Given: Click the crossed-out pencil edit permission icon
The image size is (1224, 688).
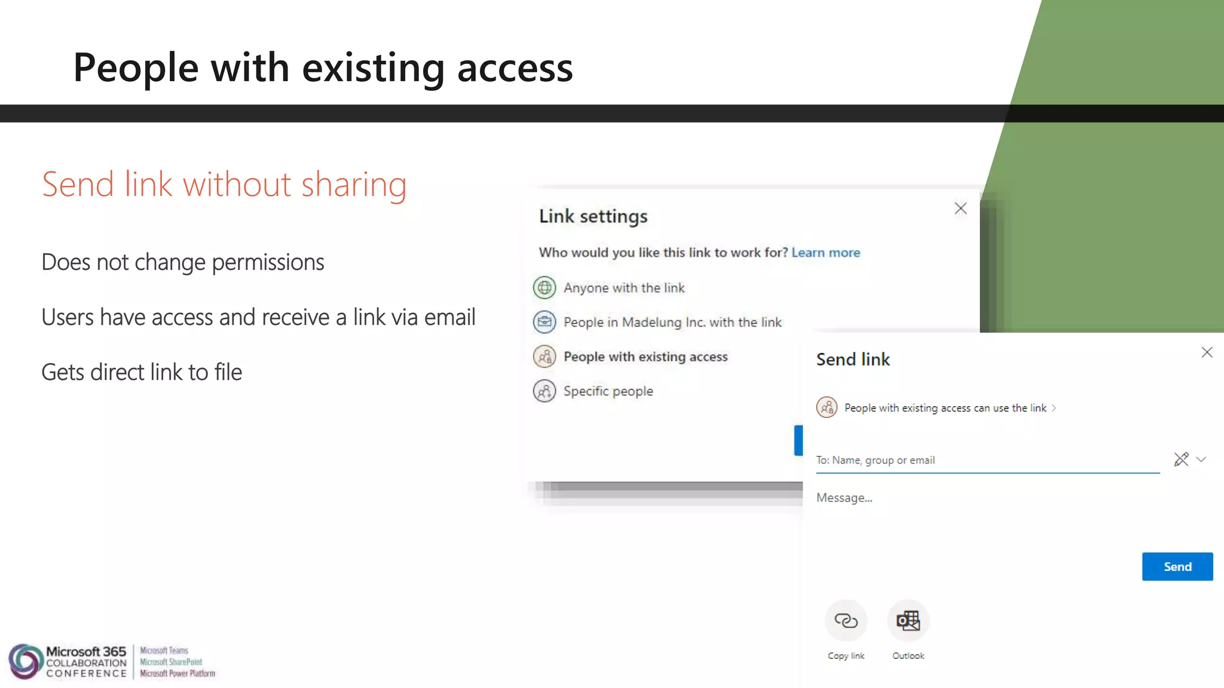Looking at the screenshot, I should [x=1181, y=459].
